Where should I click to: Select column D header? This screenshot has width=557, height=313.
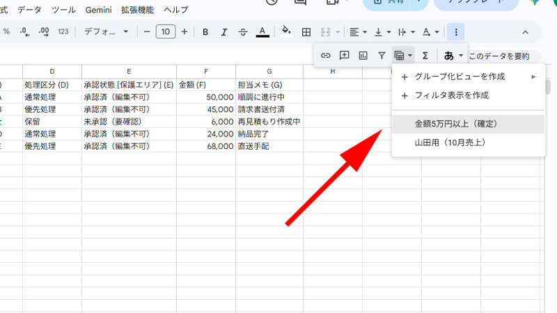(52, 72)
